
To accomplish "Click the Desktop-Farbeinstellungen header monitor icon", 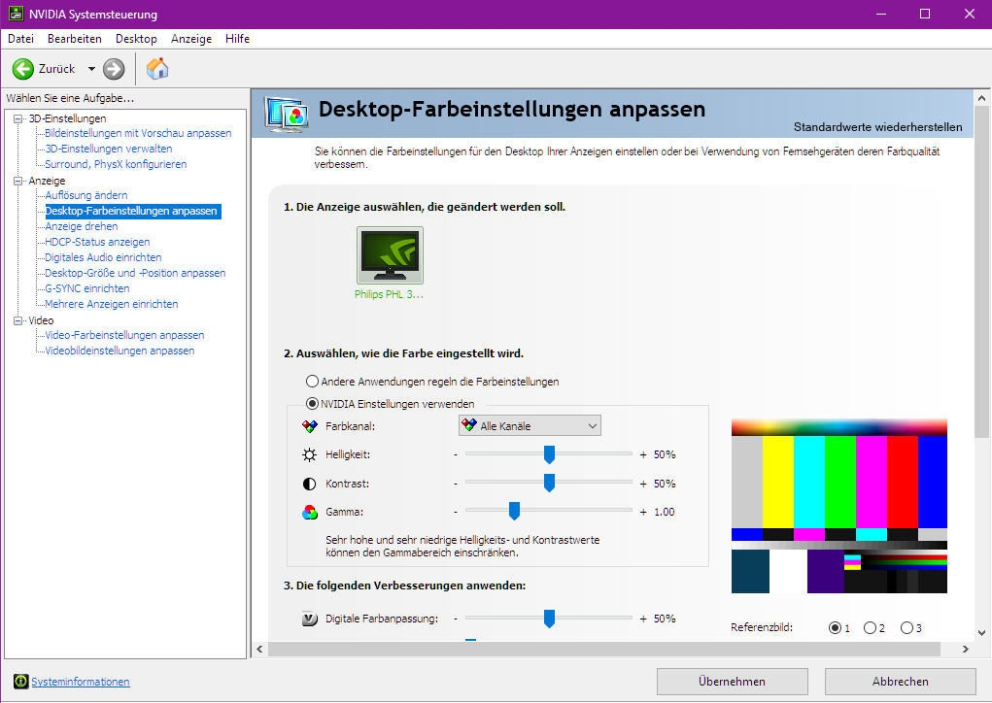I will click(288, 115).
